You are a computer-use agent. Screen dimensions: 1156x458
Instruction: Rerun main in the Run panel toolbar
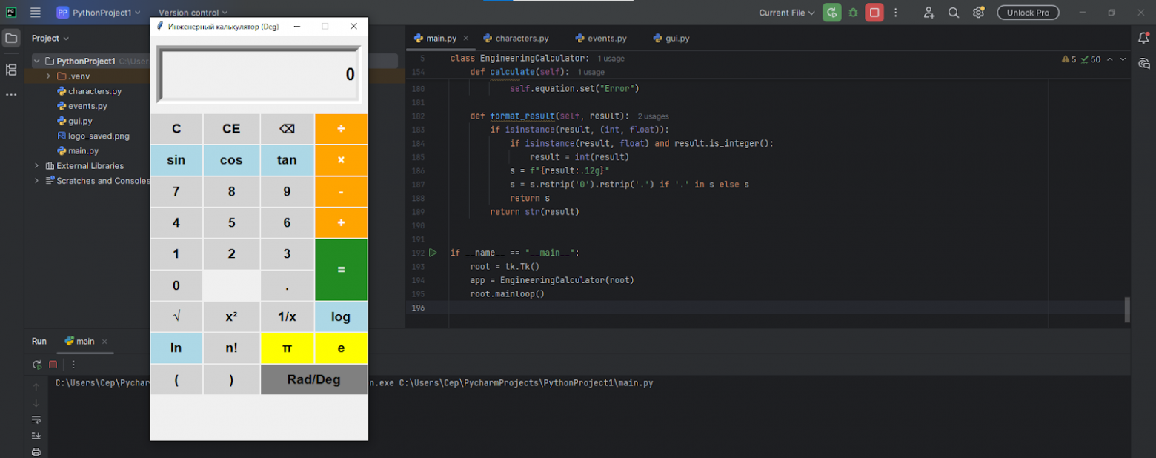[36, 365]
